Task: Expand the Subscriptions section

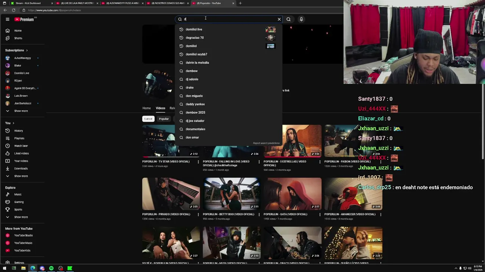Action: (x=16, y=50)
